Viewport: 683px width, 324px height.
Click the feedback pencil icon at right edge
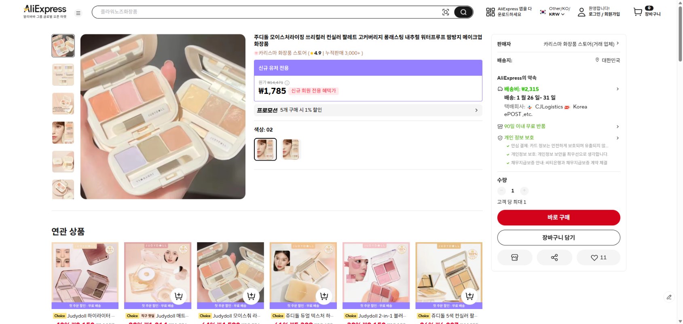coord(669,297)
